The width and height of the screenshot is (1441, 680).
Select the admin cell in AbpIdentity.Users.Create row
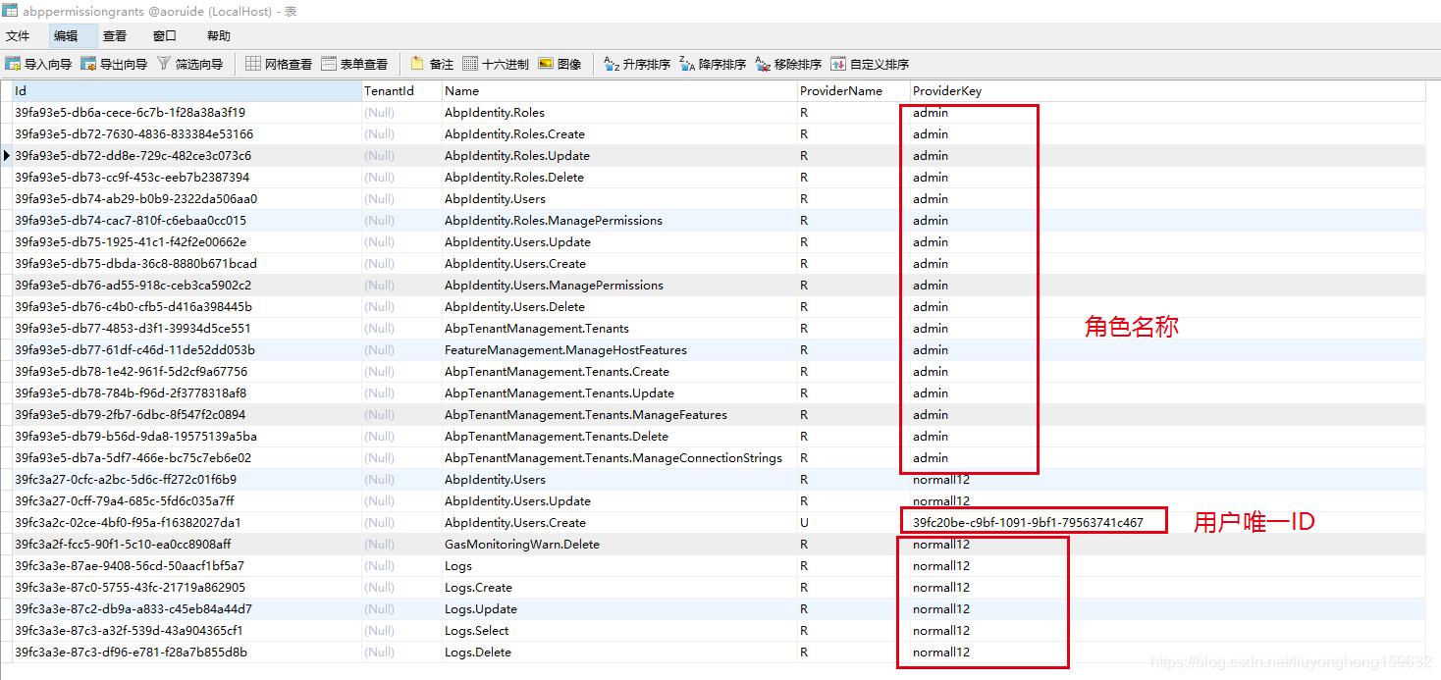(1167, 263)
